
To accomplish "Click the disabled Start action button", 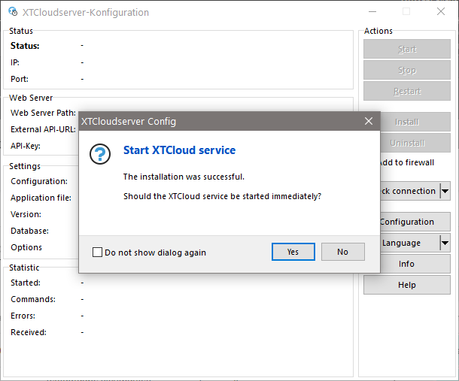I will coord(407,49).
